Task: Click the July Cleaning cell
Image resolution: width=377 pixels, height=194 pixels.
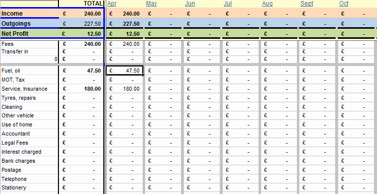Action: [241, 107]
